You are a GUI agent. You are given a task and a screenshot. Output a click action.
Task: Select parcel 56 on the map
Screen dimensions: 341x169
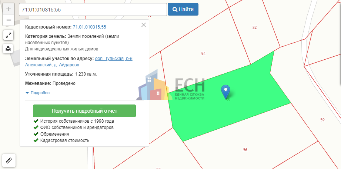(245, 150)
